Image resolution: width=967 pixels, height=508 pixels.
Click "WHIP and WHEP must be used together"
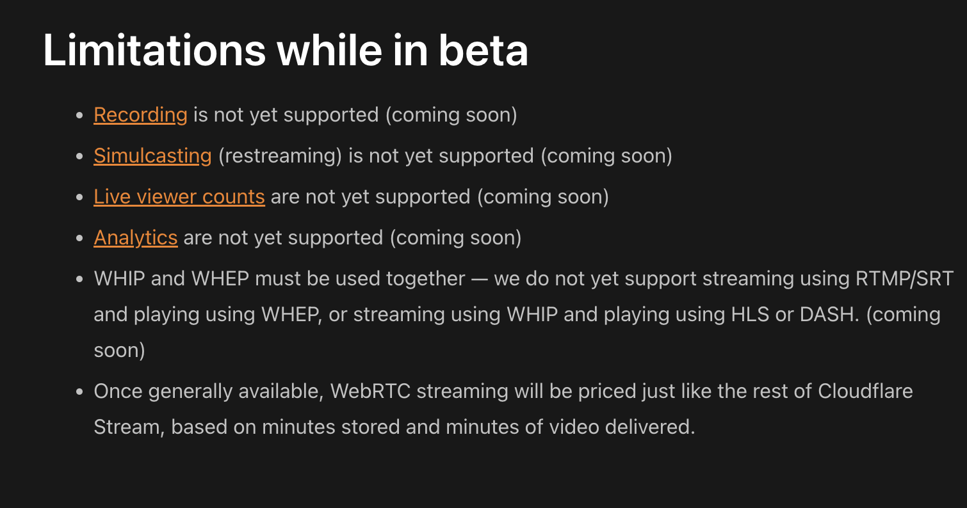pyautogui.click(x=279, y=279)
